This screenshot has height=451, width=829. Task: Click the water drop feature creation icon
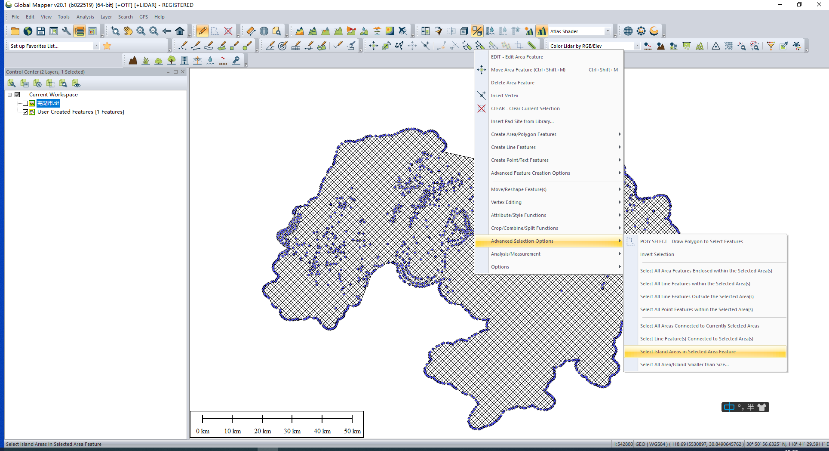click(210, 60)
